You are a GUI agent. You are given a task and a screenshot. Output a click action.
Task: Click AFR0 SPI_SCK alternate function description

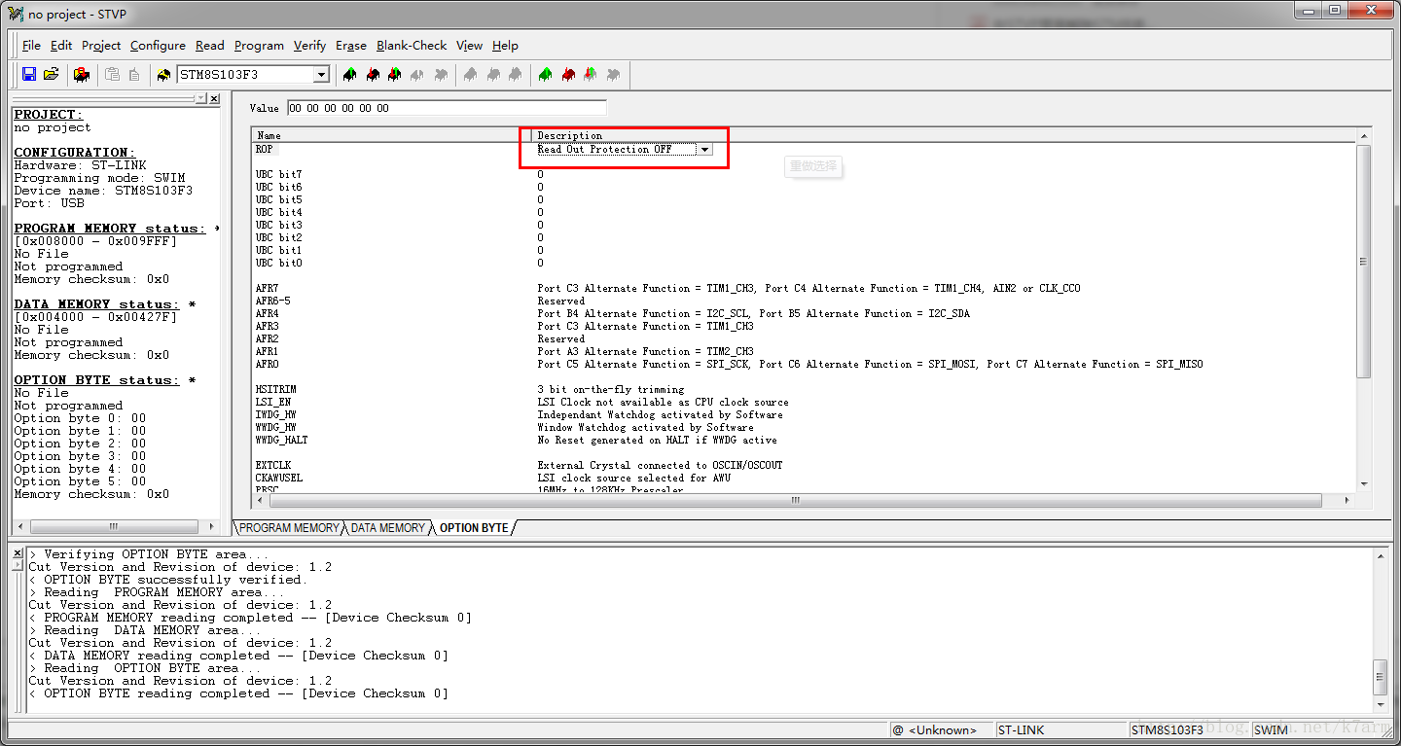(870, 364)
